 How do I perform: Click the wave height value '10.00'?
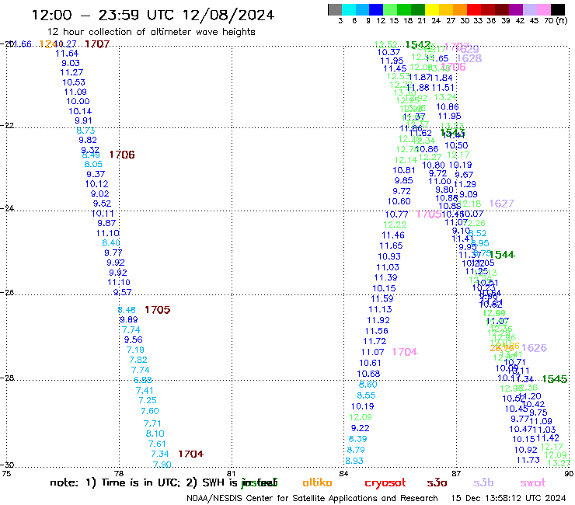(78, 102)
